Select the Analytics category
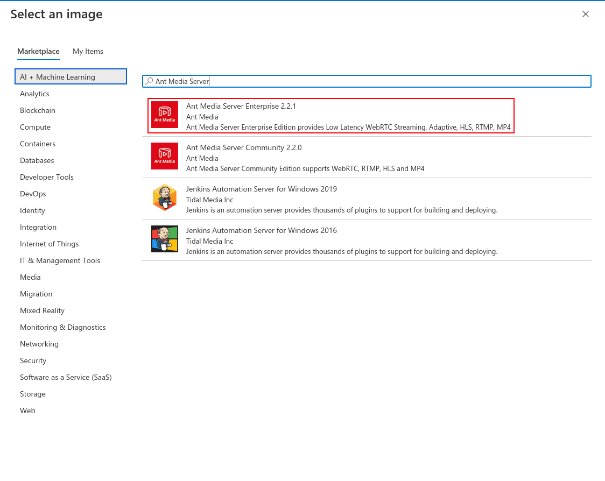This screenshot has width=605, height=481. pyautogui.click(x=35, y=94)
